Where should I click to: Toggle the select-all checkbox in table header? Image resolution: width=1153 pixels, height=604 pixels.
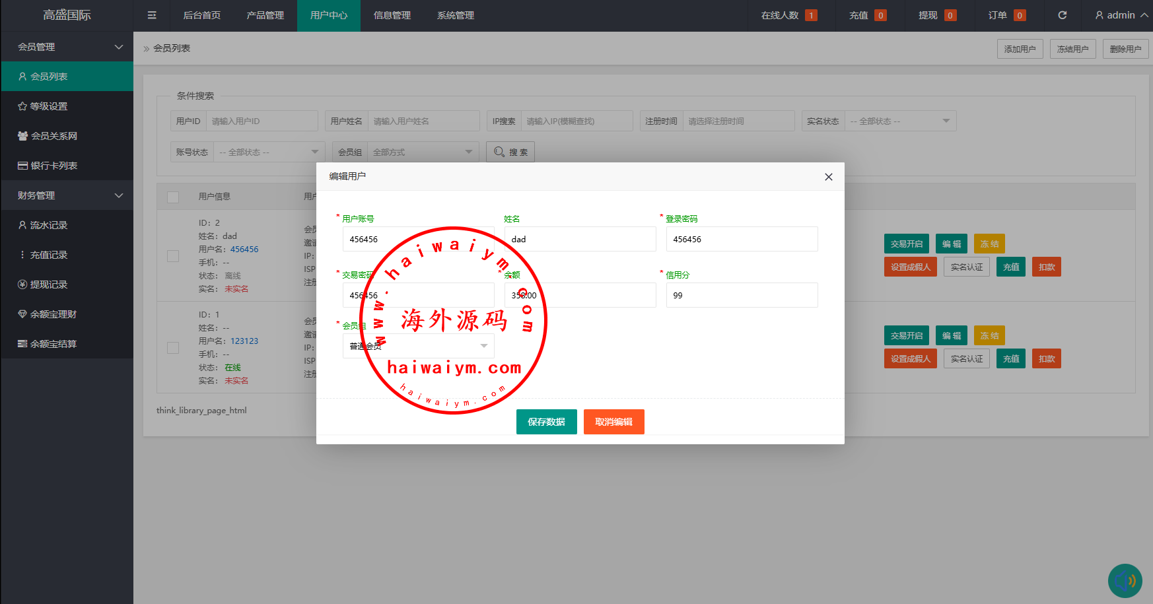coord(173,197)
